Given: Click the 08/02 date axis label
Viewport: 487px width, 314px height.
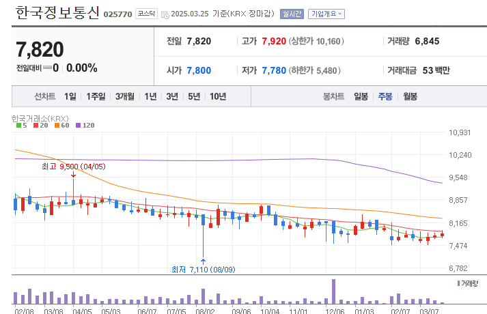Looking at the screenshot, I should pos(205,311).
